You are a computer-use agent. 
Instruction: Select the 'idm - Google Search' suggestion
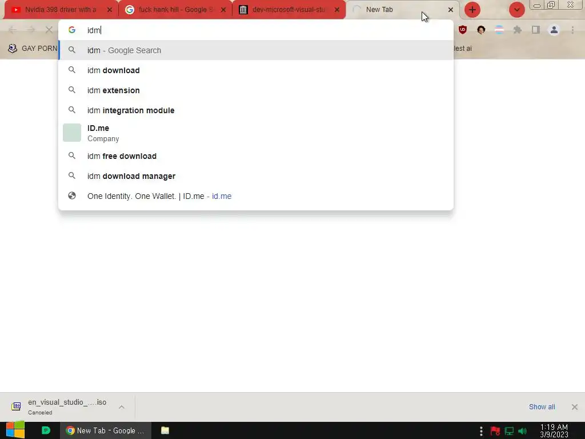click(256, 50)
